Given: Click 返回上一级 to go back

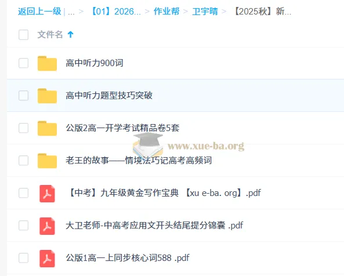Looking at the screenshot, I should pos(39,12).
